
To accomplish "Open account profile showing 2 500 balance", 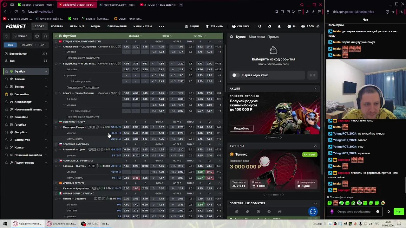I will [x=307, y=26].
